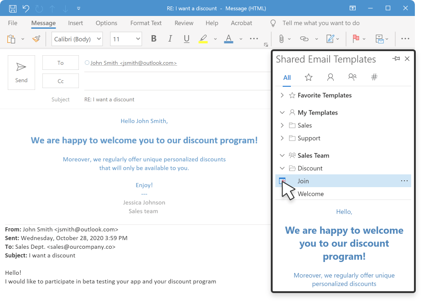
Task: Switch to the Format Text tab
Action: point(146,23)
